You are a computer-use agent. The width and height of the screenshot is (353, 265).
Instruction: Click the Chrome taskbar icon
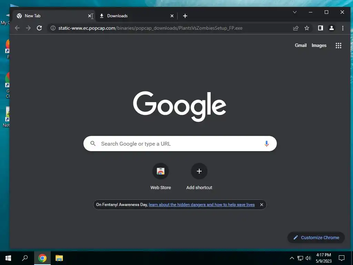tap(42, 258)
